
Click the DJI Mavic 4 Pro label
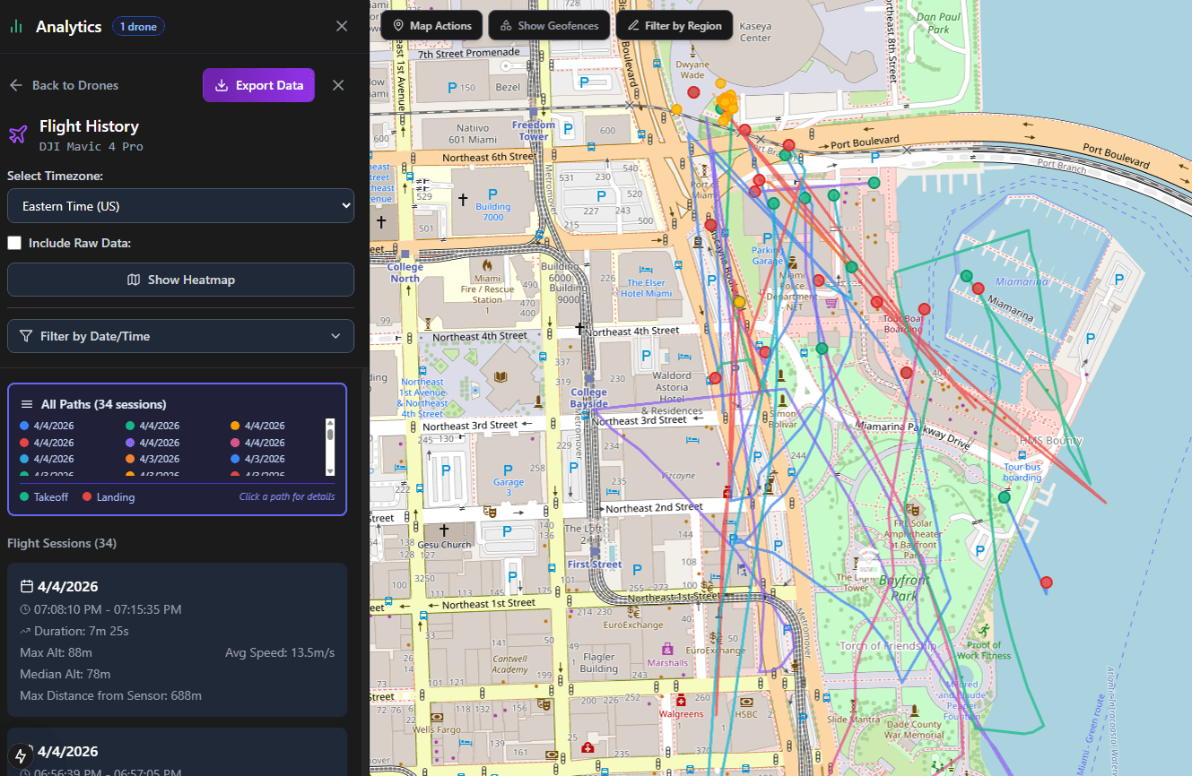coord(91,146)
